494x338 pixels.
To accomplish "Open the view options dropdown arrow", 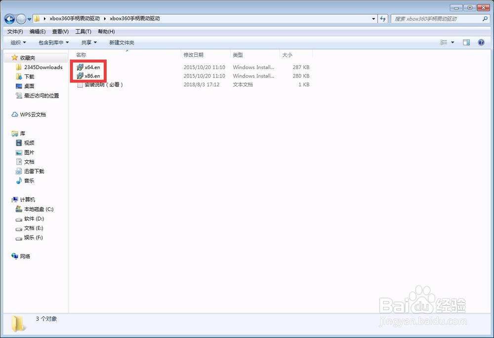I will point(453,42).
